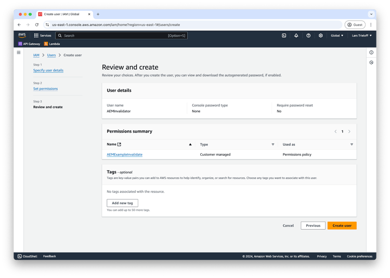Go to previous permissions page chevron
The width and height of the screenshot is (390, 278).
pyautogui.click(x=335, y=131)
